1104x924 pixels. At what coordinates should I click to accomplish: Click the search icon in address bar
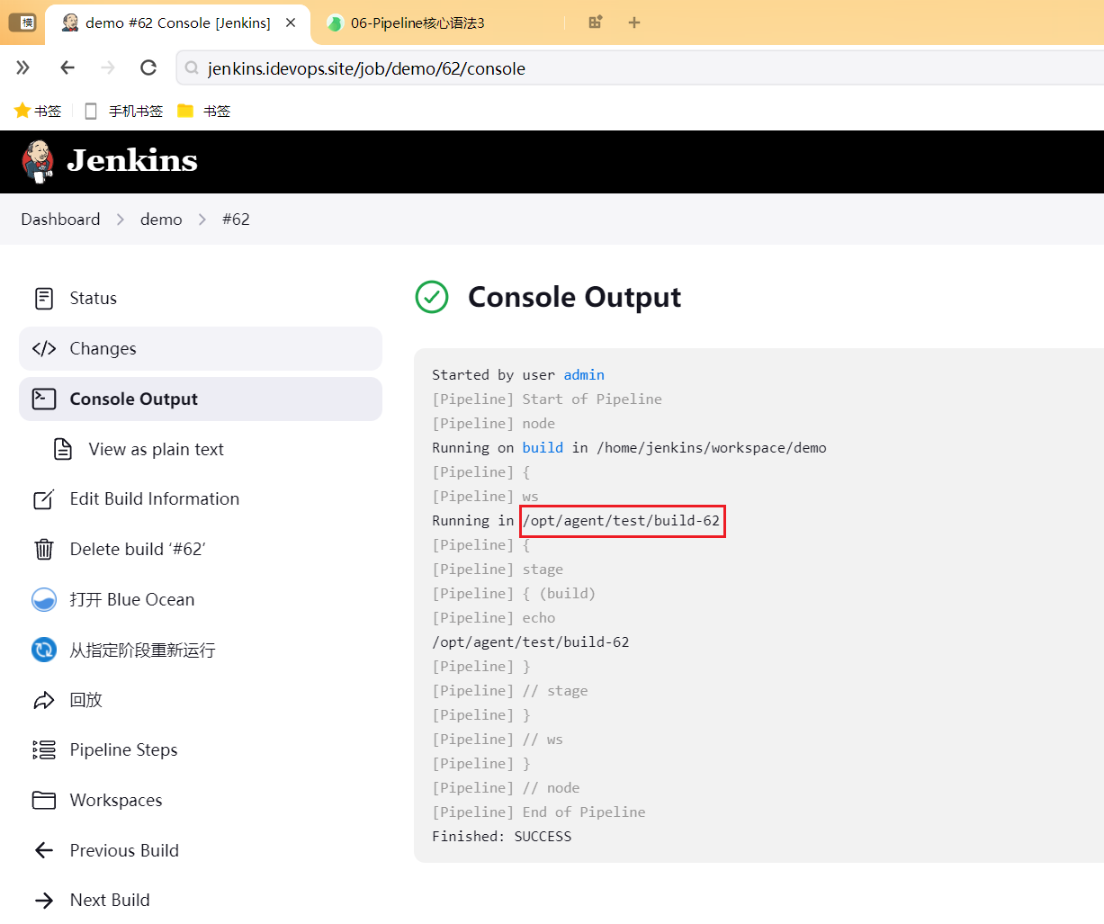point(192,68)
